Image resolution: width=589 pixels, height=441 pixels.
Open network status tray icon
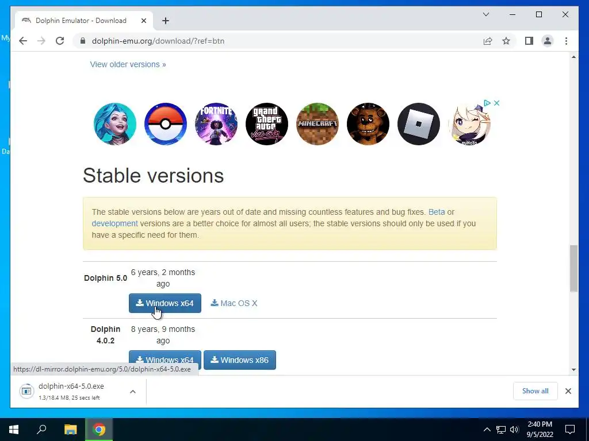(501, 430)
